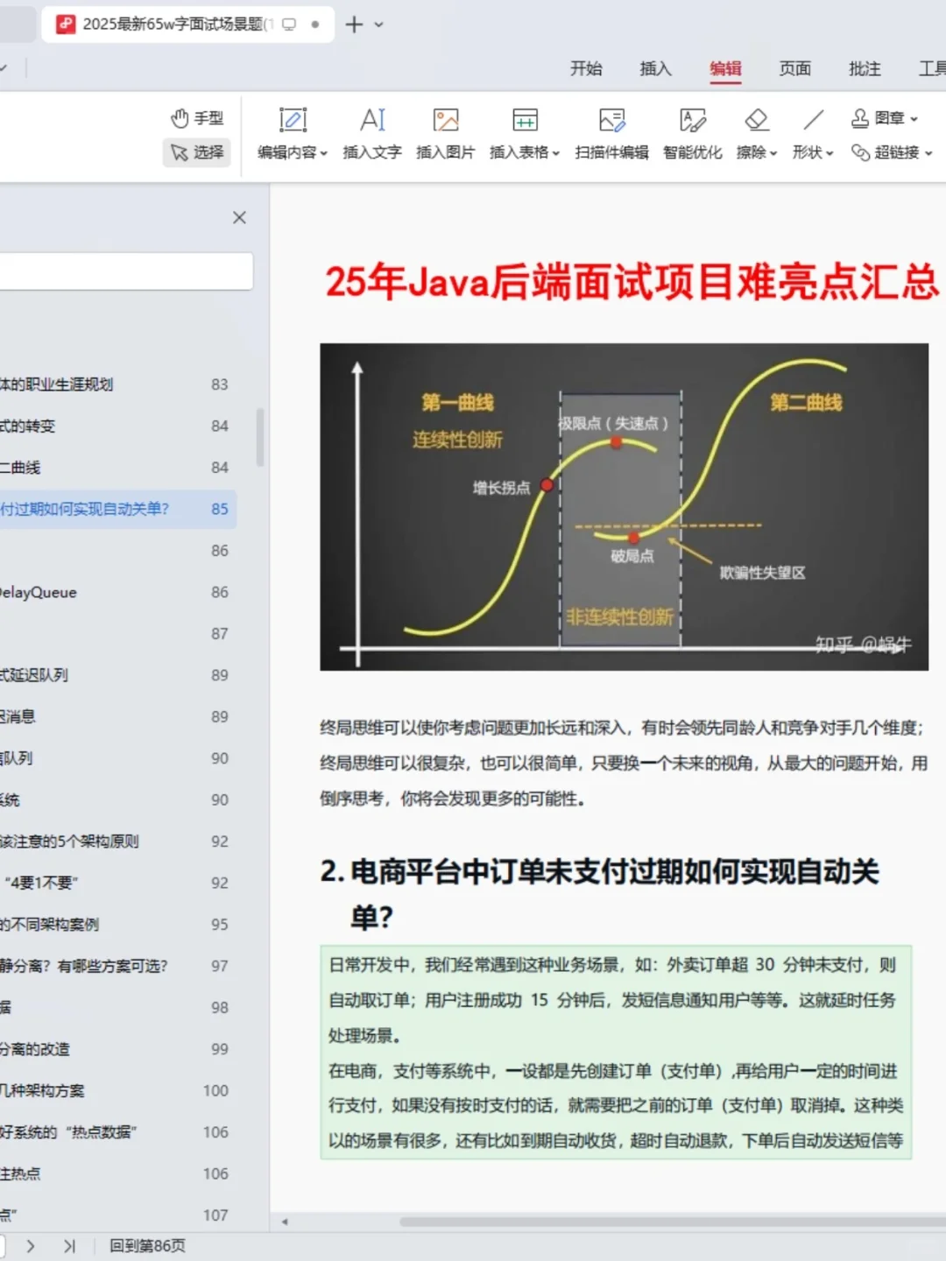The image size is (946, 1261).
Task: Open the Edit Content tool (编辑内容)
Action: pyautogui.click(x=293, y=133)
